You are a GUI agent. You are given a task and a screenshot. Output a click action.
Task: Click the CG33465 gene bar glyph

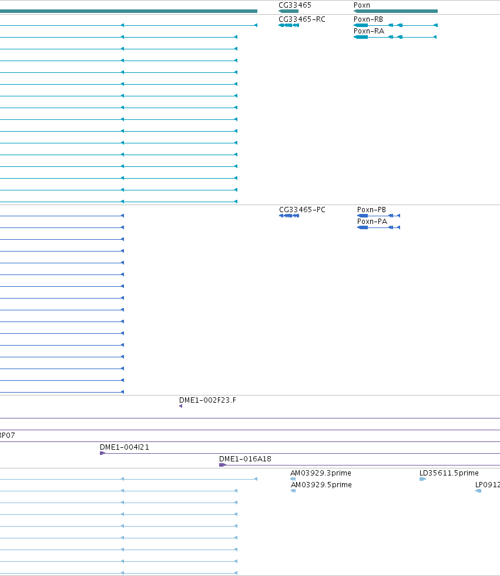pyautogui.click(x=288, y=11)
